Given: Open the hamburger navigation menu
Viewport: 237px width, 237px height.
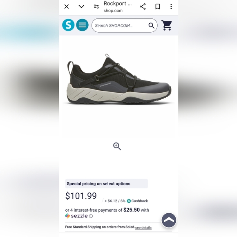Looking at the screenshot, I should (82, 25).
